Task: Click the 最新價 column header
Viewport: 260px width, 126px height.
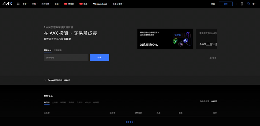Action: [x=112, y=113]
